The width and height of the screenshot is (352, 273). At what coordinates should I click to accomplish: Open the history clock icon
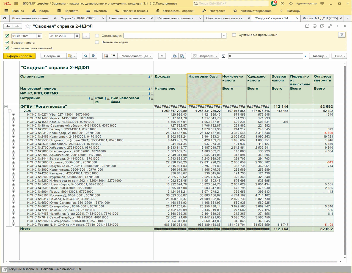(x=282, y=4)
